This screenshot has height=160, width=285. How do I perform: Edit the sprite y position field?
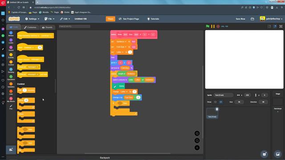pyautogui.click(x=265, y=95)
